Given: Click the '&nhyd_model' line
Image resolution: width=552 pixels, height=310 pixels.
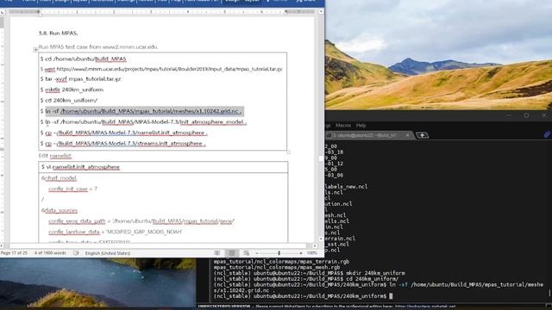Looking at the screenshot, I should (59, 178).
